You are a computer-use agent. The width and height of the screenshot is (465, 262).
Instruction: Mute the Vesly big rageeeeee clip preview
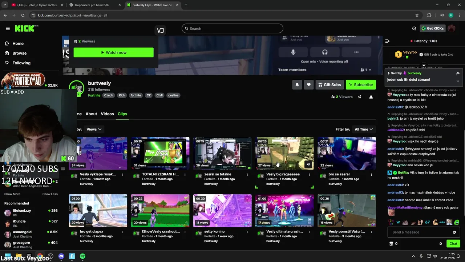point(308,164)
